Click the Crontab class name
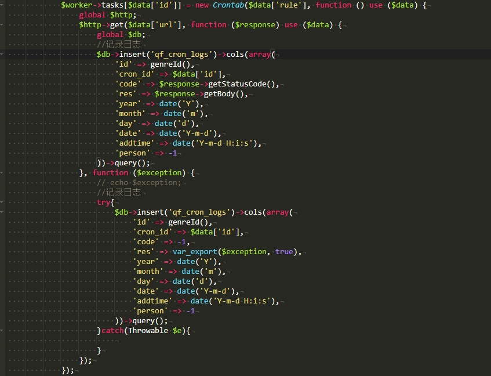This screenshot has height=376, width=491. [228, 5]
